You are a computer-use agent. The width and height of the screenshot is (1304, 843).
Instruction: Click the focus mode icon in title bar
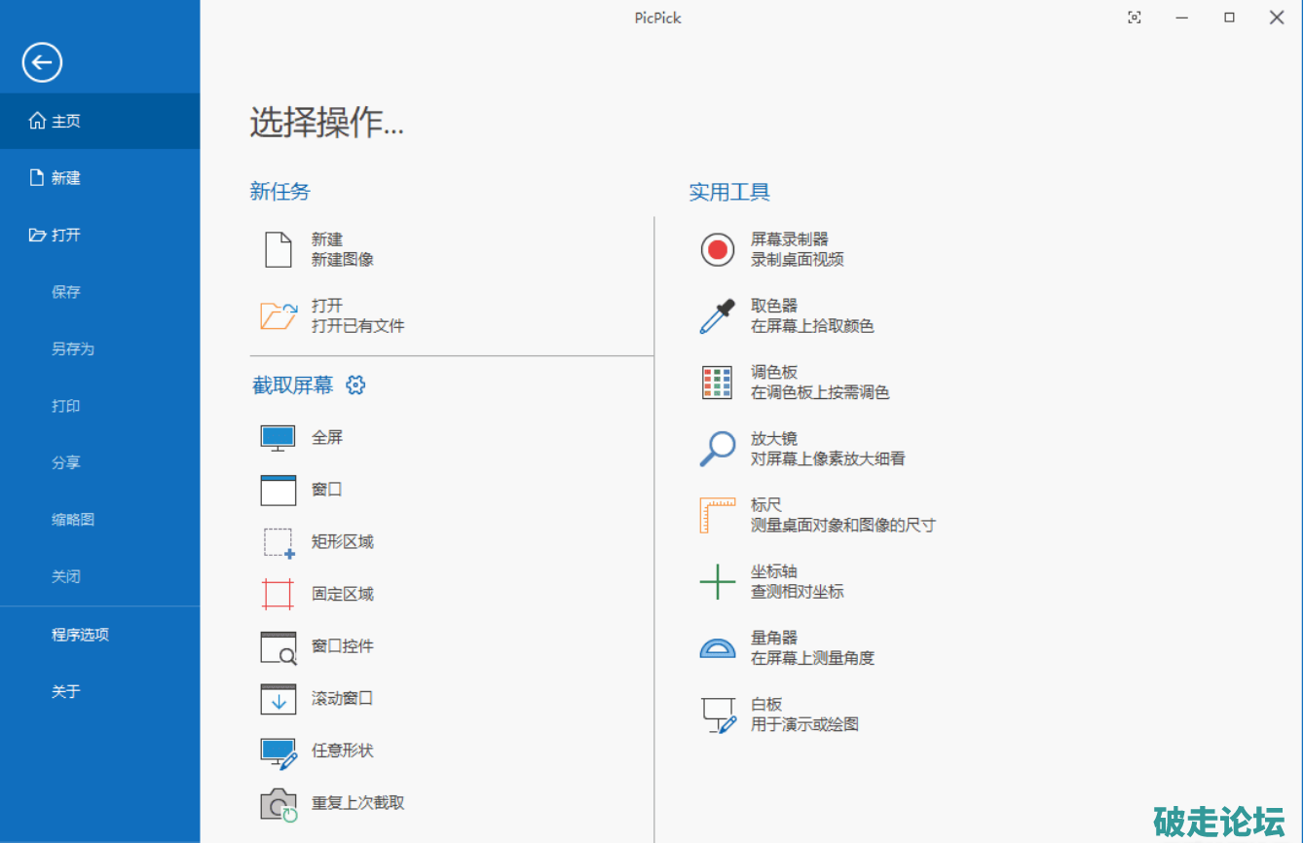click(x=1135, y=18)
